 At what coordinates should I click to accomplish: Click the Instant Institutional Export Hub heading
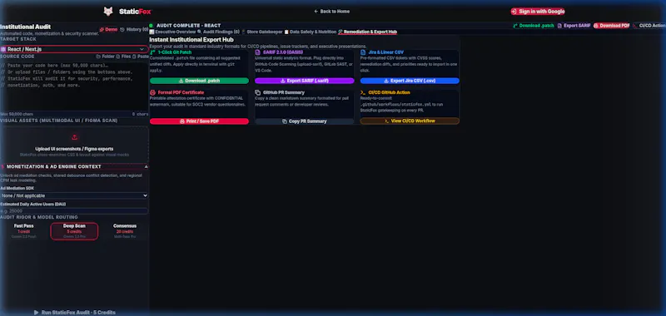click(x=191, y=39)
